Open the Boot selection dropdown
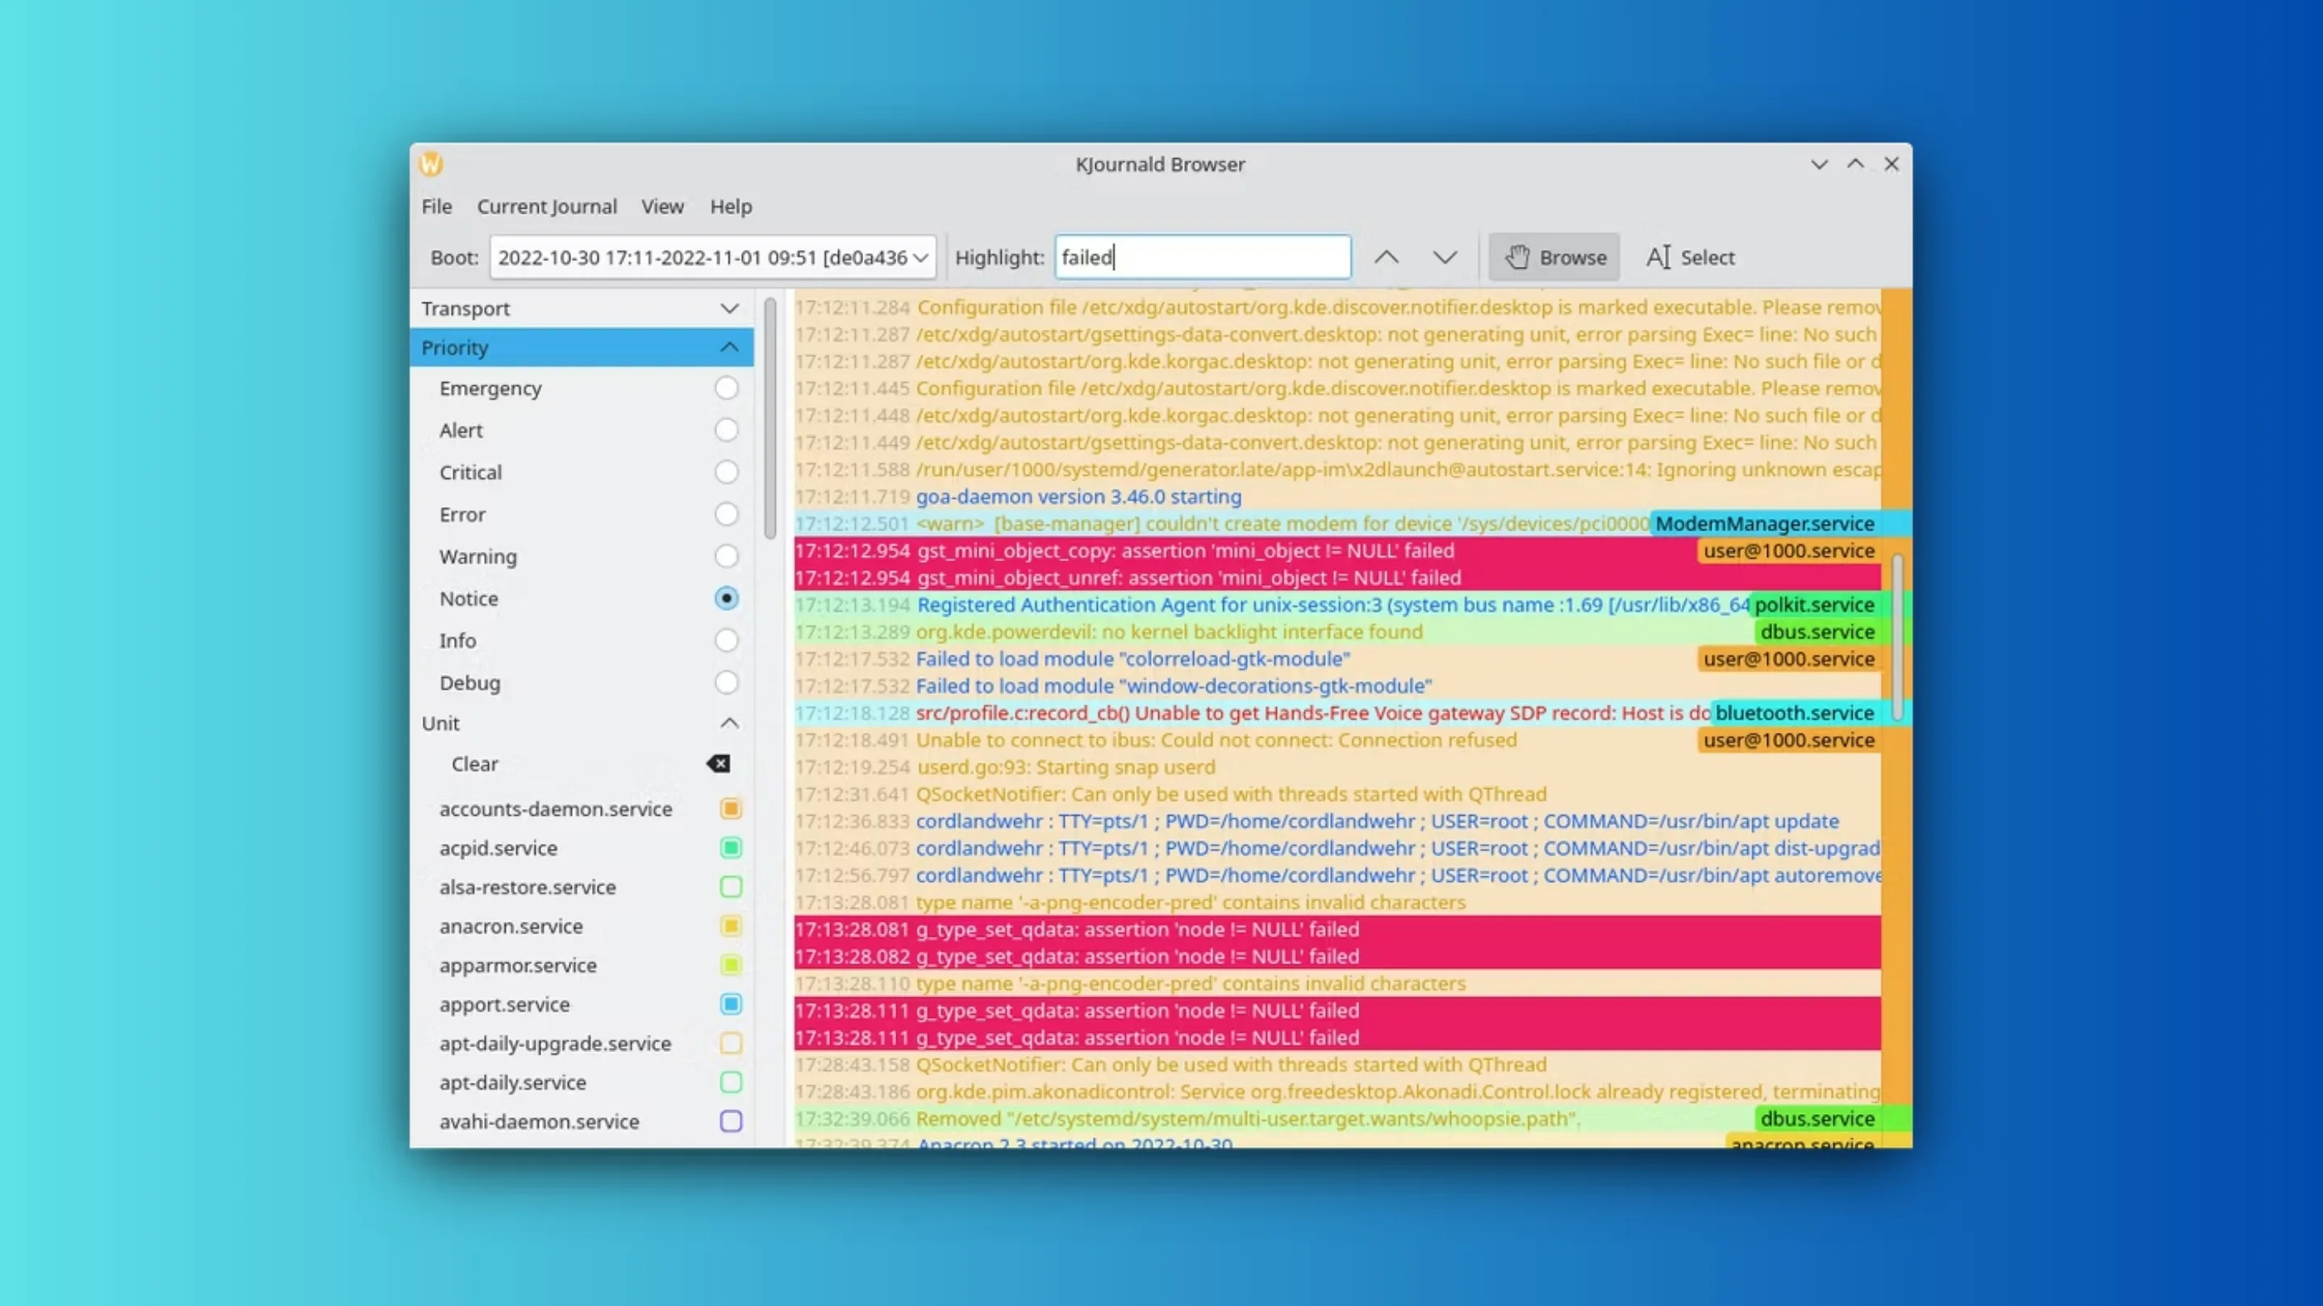The image size is (2323, 1306). 712,258
